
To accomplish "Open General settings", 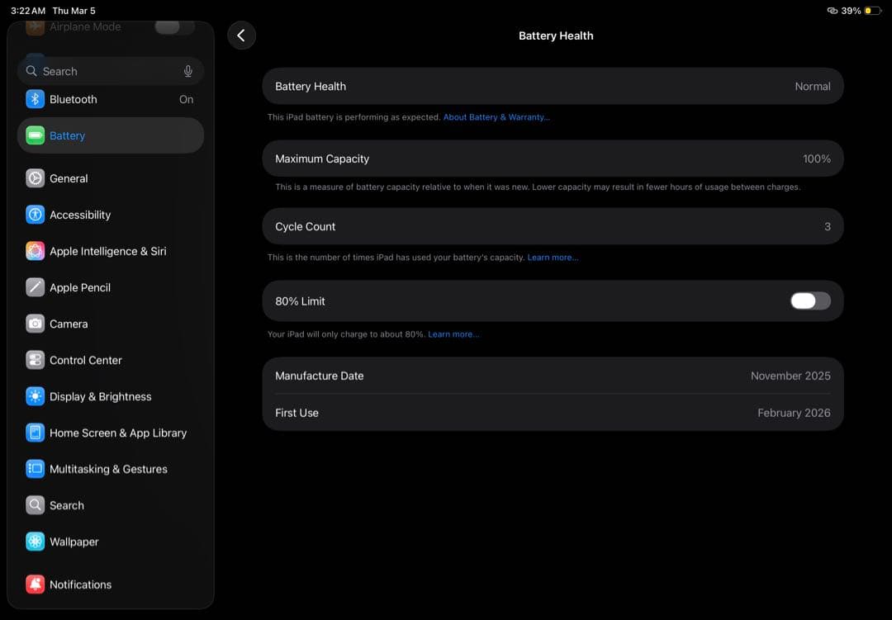I will (111, 178).
